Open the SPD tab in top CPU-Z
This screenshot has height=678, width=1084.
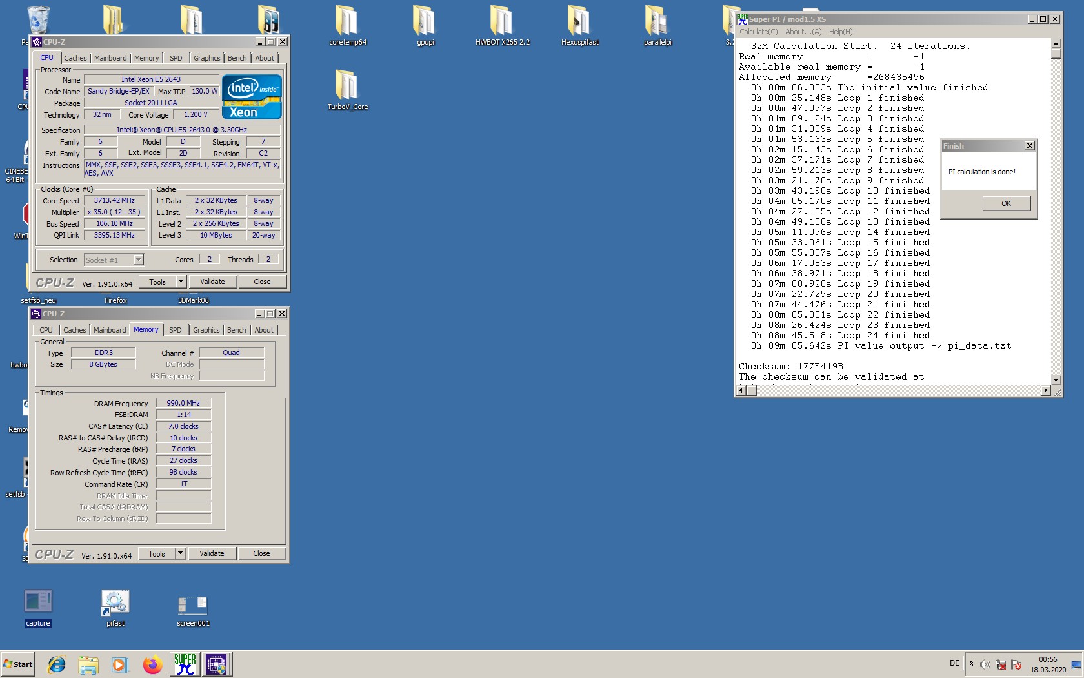176,58
